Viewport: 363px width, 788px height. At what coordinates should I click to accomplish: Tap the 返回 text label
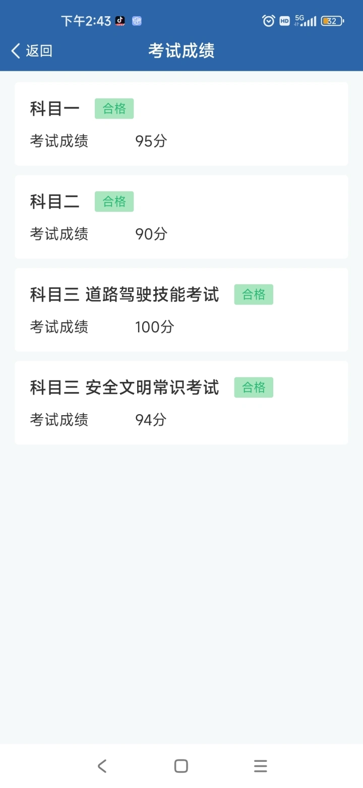point(39,51)
